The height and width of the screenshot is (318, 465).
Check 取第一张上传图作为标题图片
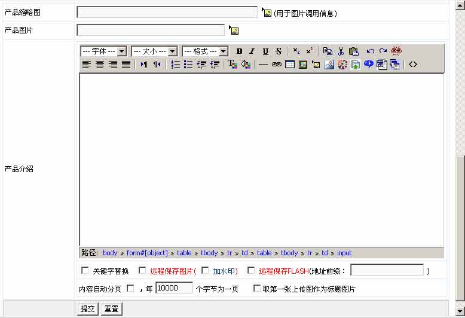pos(257,288)
